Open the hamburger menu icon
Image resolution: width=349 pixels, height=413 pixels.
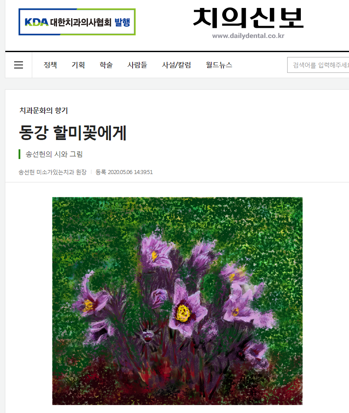pyautogui.click(x=19, y=65)
